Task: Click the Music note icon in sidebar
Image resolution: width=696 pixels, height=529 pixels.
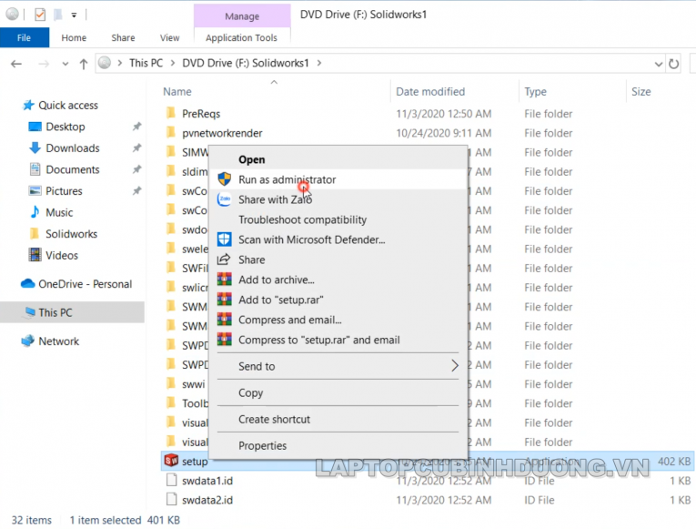Action: point(35,212)
